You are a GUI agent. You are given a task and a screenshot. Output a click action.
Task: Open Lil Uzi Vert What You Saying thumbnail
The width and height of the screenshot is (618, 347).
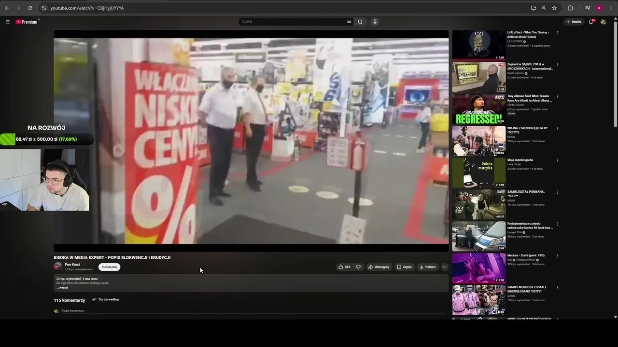point(478,45)
